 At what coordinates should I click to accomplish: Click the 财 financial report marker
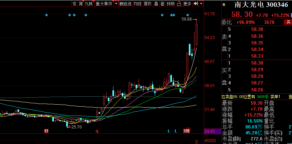pyautogui.click(x=46, y=131)
